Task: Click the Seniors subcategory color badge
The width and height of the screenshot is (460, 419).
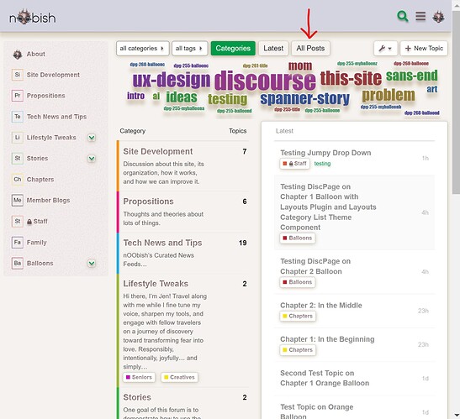Action: [x=128, y=377]
